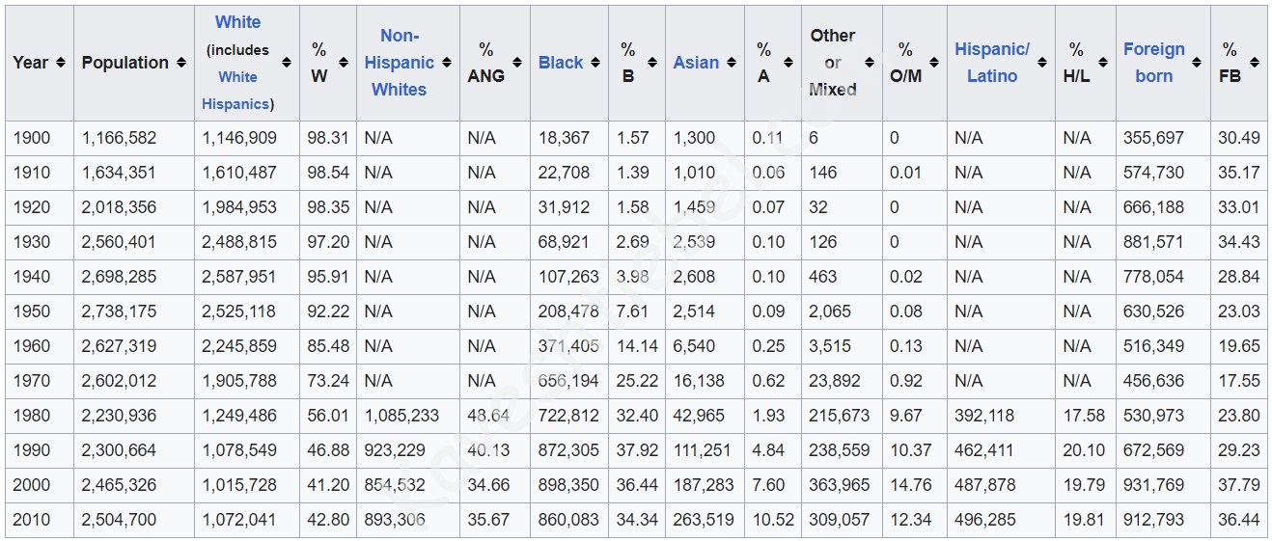Click sort arrows next to Black header
The image size is (1272, 541).
595,63
